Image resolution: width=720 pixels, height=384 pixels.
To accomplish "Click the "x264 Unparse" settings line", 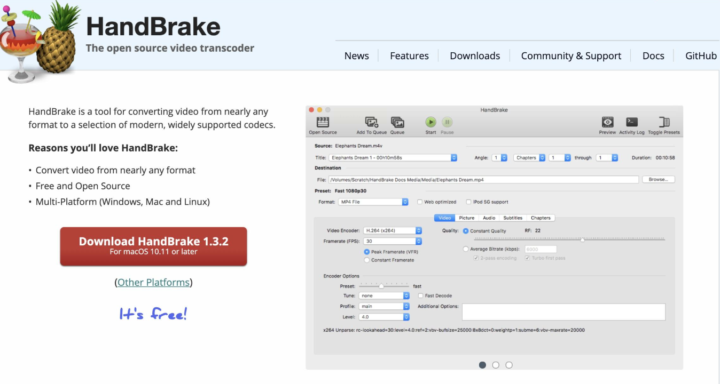I will [454, 330].
